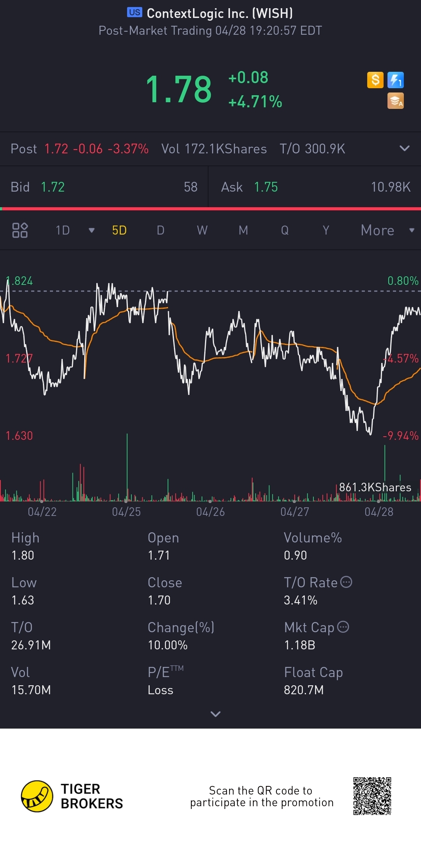Select the 1D chart tab
The width and height of the screenshot is (421, 864).
point(62,230)
